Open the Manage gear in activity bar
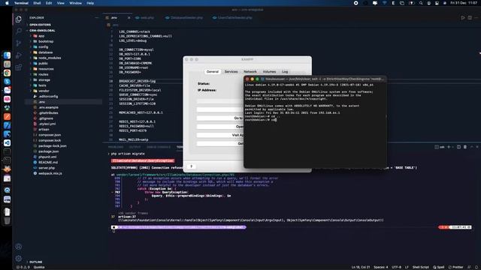 click(18, 258)
